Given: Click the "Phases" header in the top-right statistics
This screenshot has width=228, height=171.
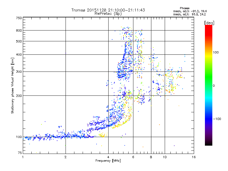Looking at the screenshot, I should pyautogui.click(x=184, y=8).
